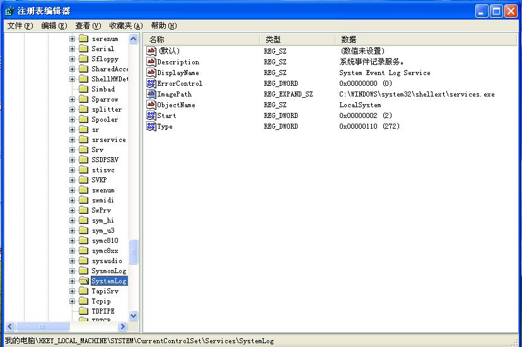The image size is (522, 347).
Task: Click the icon of the (默认) value
Action: (151, 51)
